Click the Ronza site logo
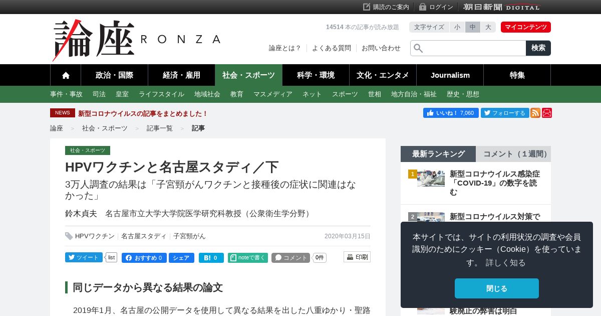 (136, 40)
